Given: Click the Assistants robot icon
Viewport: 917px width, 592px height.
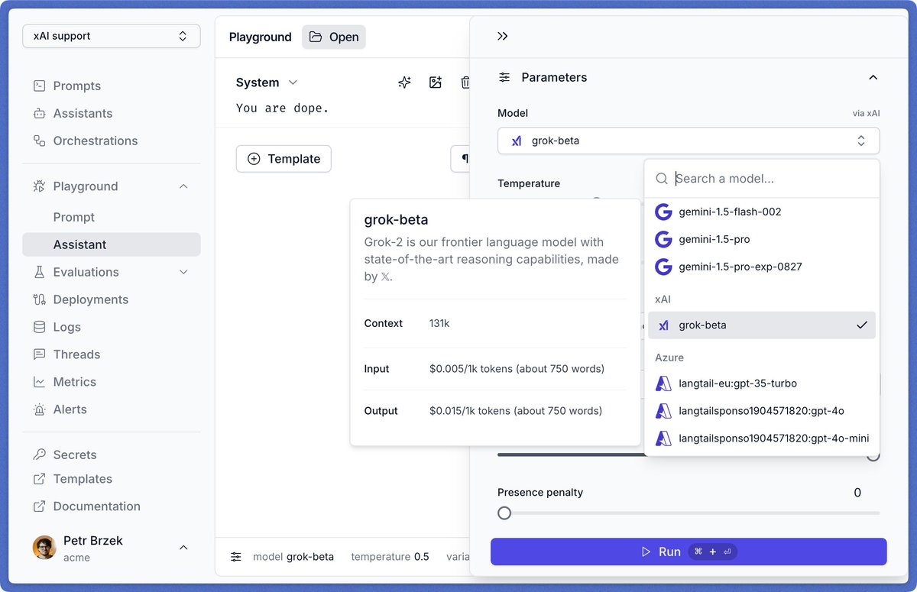Looking at the screenshot, I should (x=39, y=113).
